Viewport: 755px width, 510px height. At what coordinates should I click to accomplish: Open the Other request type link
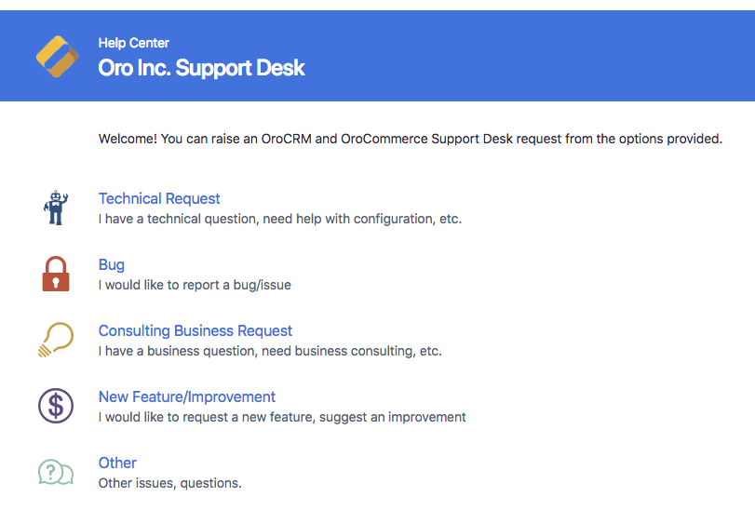coord(117,463)
